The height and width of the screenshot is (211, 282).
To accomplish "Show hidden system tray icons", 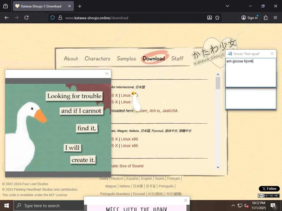I will click(x=233, y=206).
